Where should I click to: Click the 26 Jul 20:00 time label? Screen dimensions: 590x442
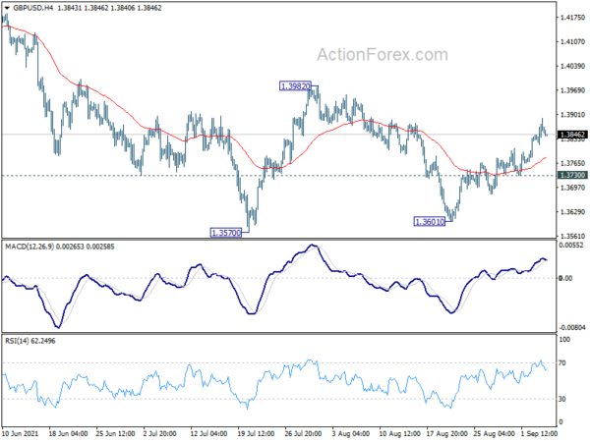(x=303, y=434)
